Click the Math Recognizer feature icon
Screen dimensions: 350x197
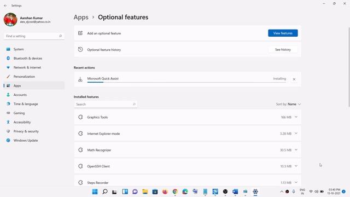pos(80,150)
